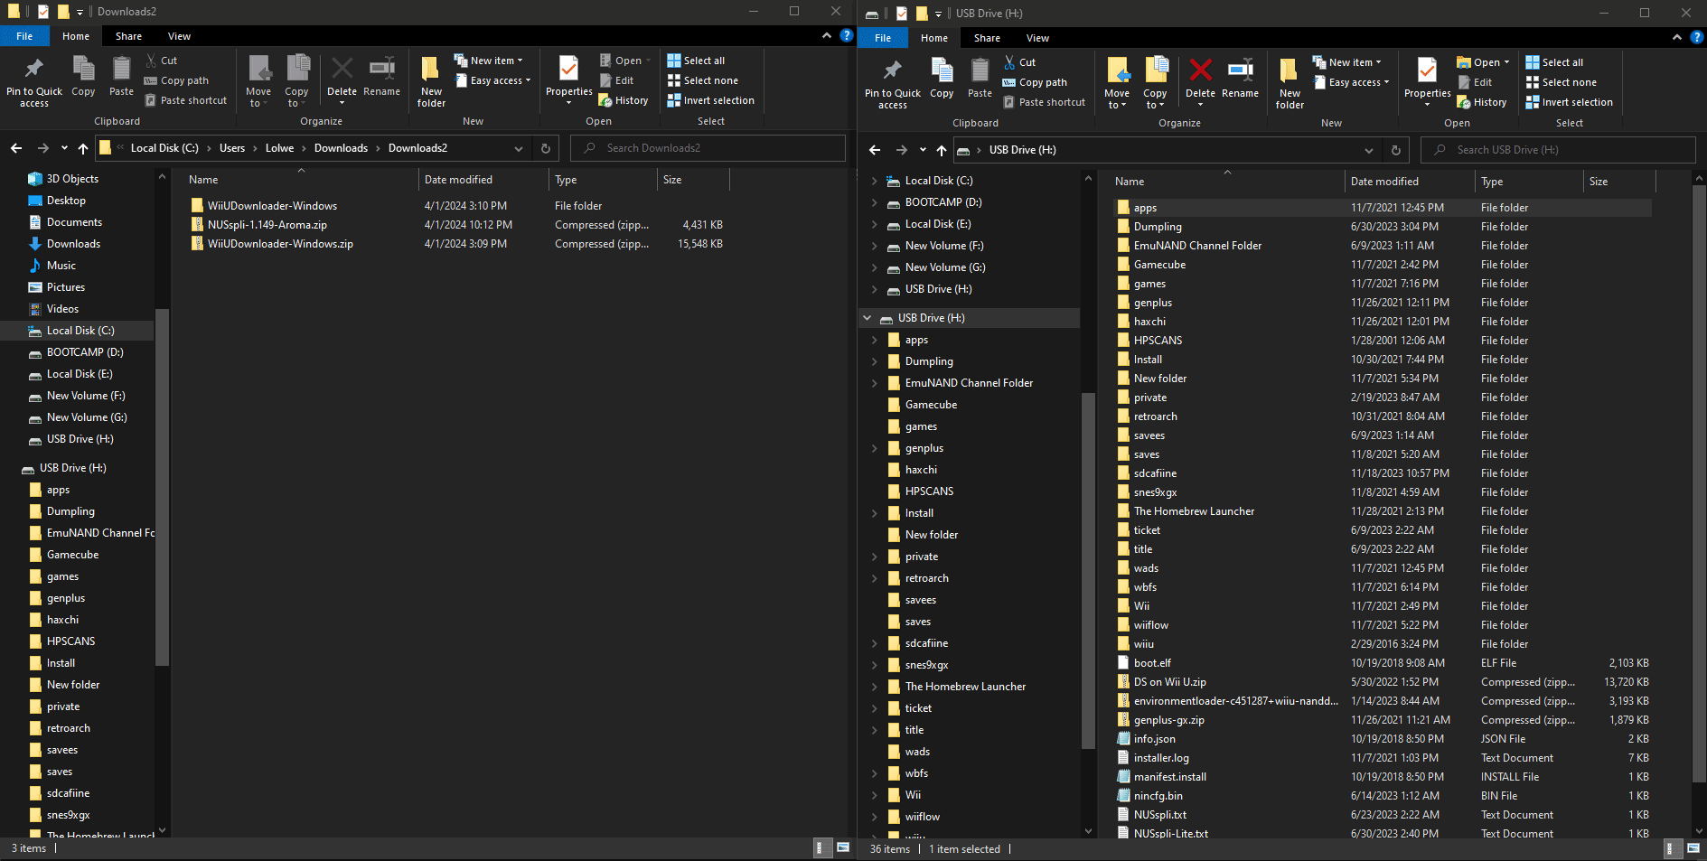Open address history dropdown in Downloads2 window
1707x861 pixels.
(x=519, y=148)
